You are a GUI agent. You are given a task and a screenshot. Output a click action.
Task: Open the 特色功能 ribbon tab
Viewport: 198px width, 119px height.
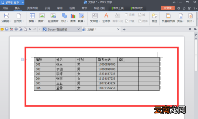click(99, 8)
